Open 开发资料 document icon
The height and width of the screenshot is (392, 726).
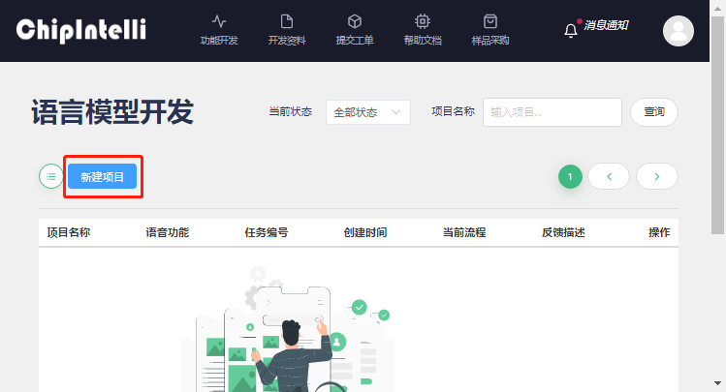coord(286,21)
